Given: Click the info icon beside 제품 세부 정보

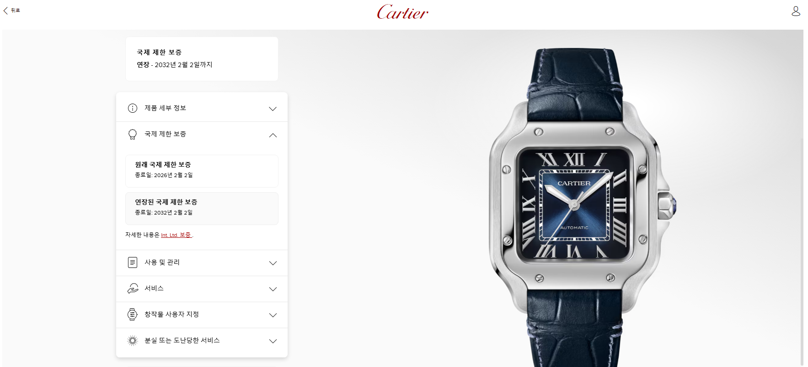Looking at the screenshot, I should pos(133,108).
